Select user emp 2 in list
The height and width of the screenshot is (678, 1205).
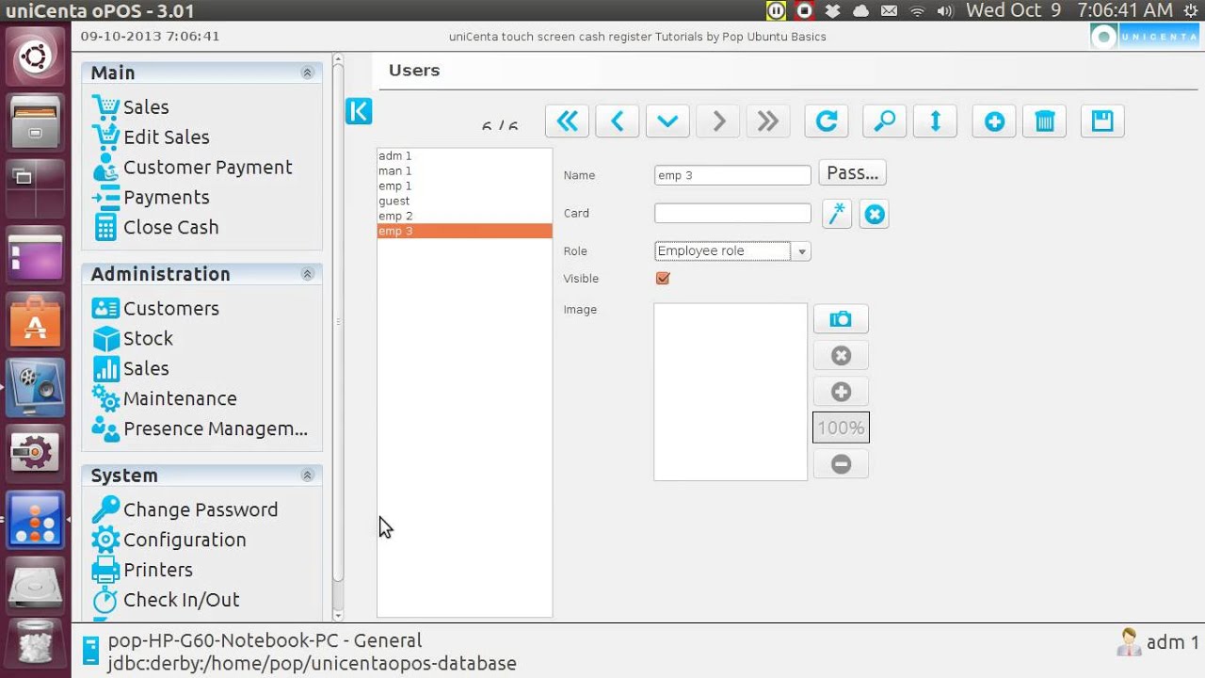coord(464,217)
